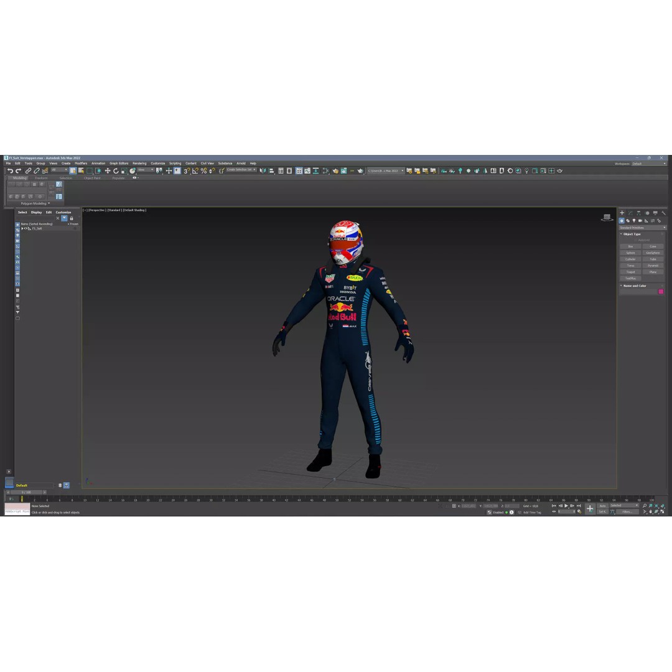Click the Pan hand viewport control

651,511
